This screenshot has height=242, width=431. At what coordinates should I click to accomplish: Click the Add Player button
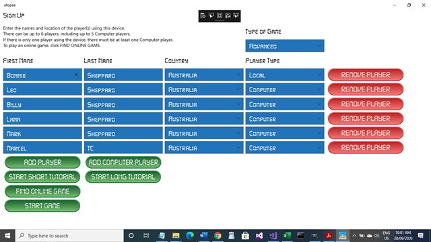[x=42, y=162]
